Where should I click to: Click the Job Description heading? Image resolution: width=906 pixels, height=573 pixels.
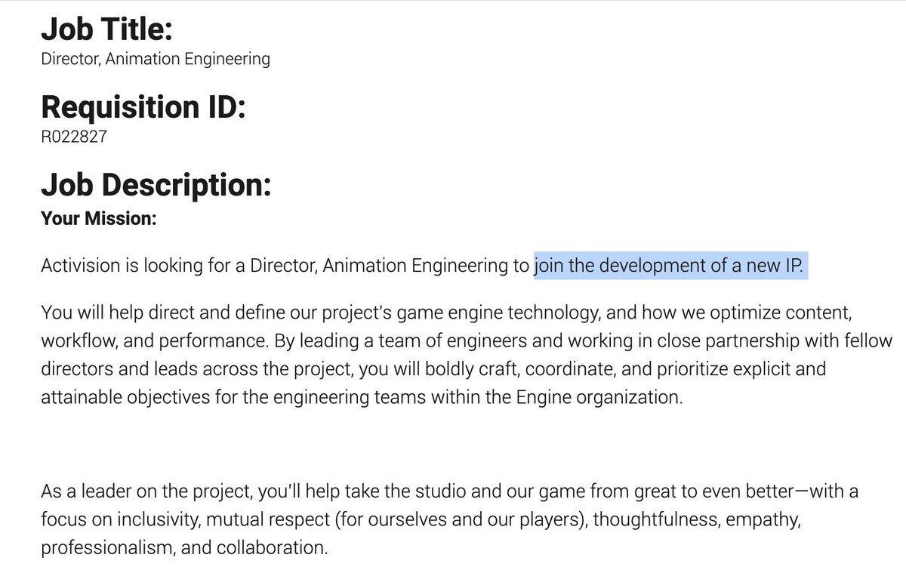(156, 185)
